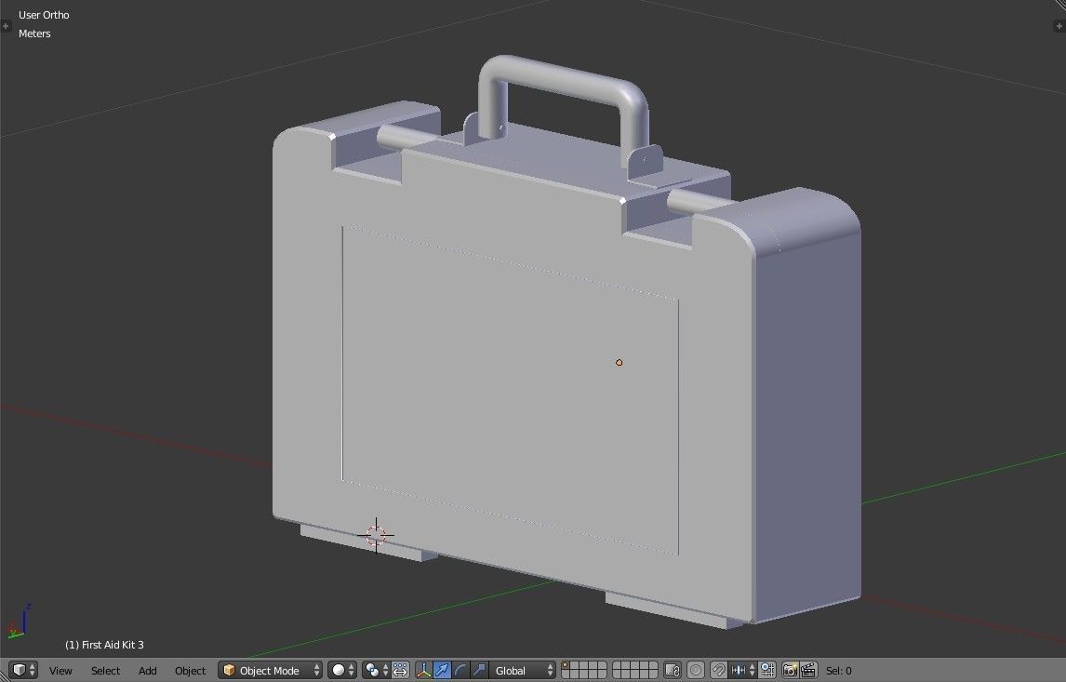Toggle snapping with the magnet icon
The image size is (1066, 682).
719,671
